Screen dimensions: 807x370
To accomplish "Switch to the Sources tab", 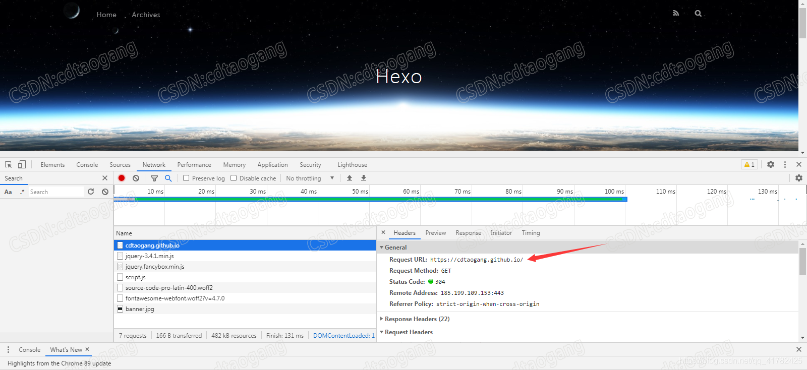I will point(120,165).
